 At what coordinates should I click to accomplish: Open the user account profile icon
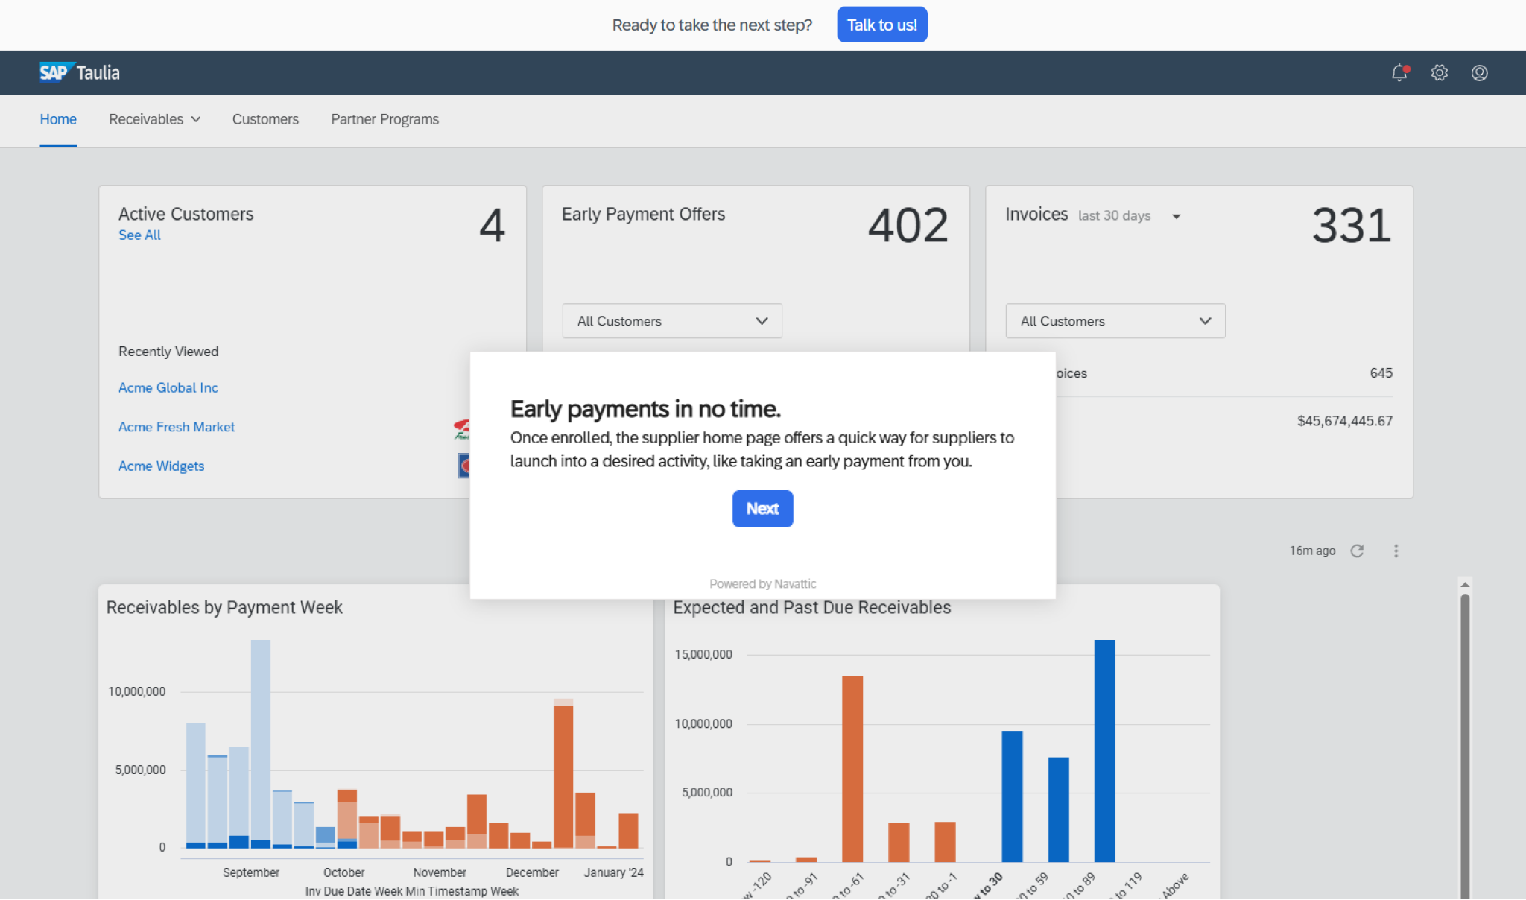click(x=1479, y=72)
